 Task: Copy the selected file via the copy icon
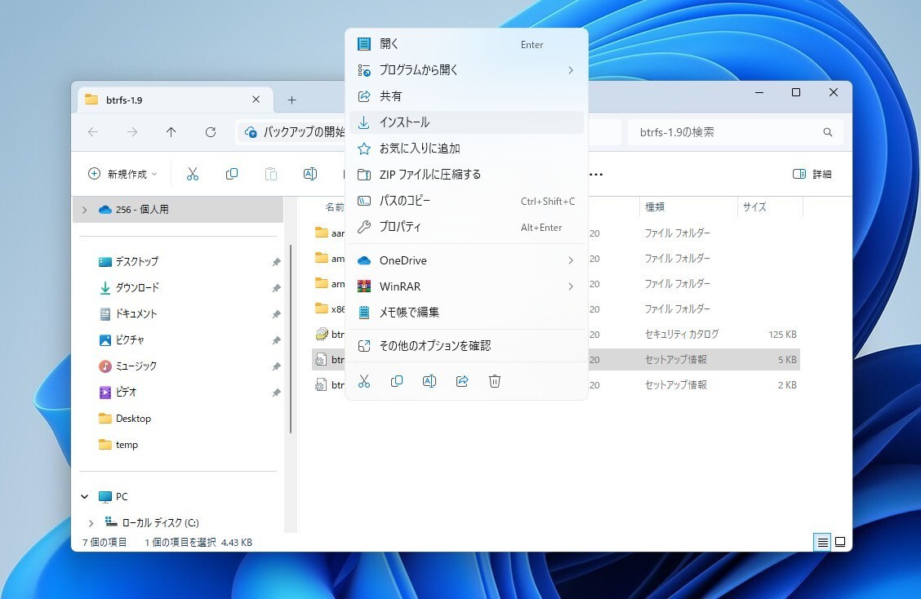click(x=397, y=381)
